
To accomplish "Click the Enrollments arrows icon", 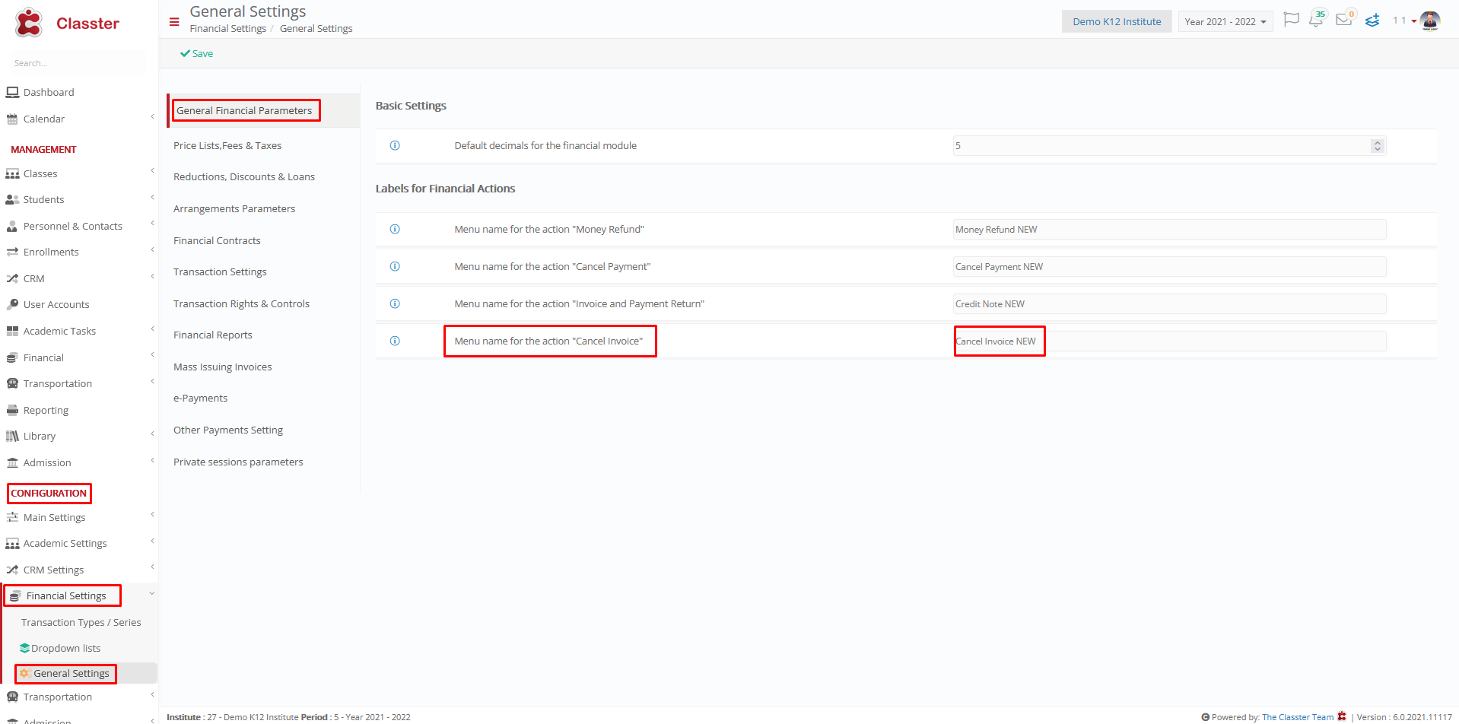I will pos(12,252).
